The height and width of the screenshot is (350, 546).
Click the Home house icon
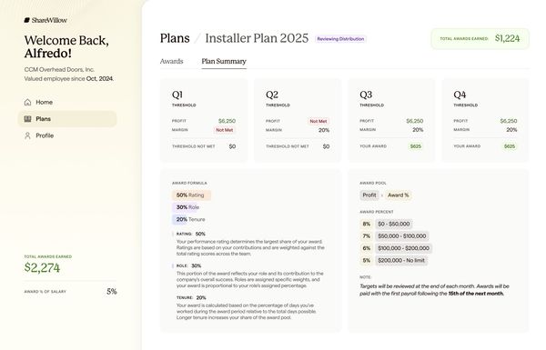coord(27,102)
